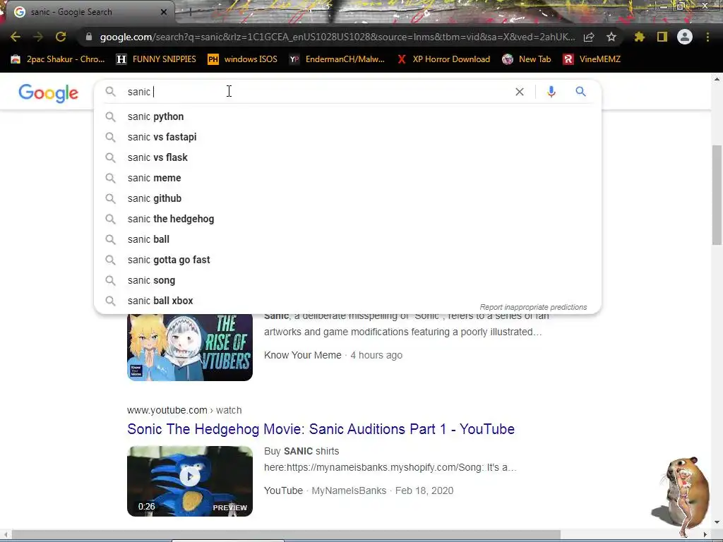723x542 pixels.
Task: Click the scrollbar down arrow
Action: click(717, 523)
